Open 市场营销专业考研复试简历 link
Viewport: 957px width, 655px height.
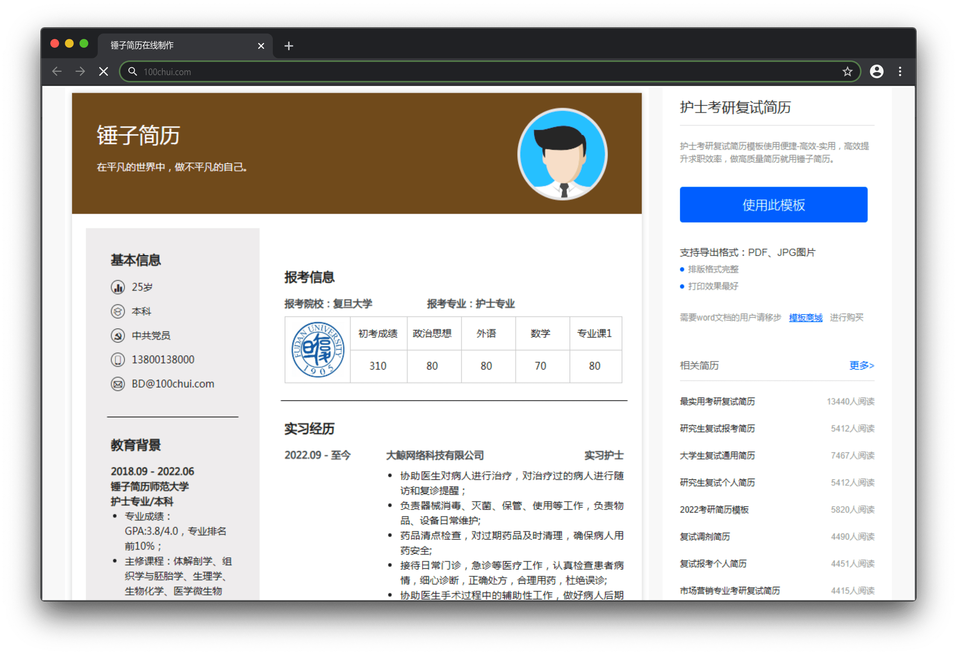pos(729,591)
